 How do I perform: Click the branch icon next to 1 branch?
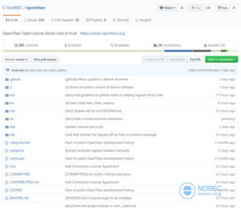pos(66,45)
